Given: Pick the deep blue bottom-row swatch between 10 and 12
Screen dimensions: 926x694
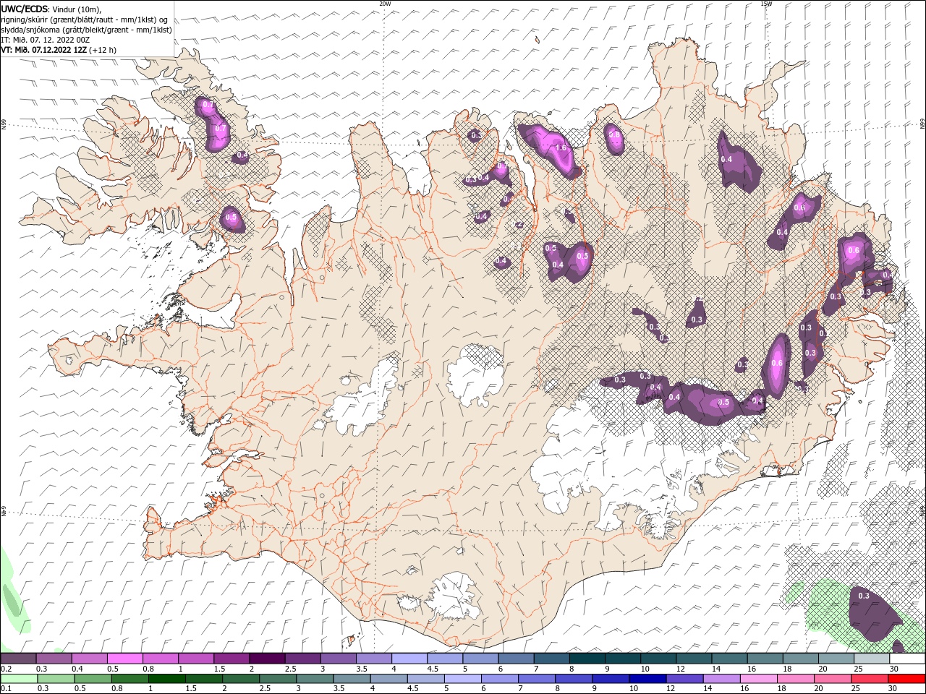Looking at the screenshot, I should coord(647,679).
